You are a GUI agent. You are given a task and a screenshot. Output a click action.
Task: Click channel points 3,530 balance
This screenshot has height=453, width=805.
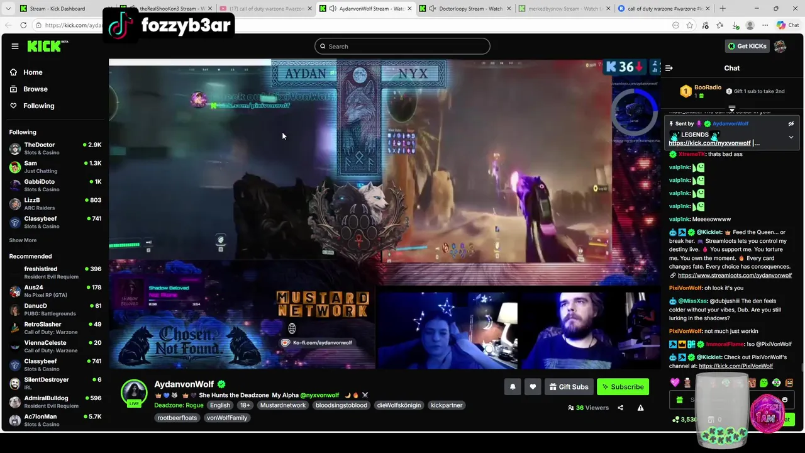tap(684, 419)
